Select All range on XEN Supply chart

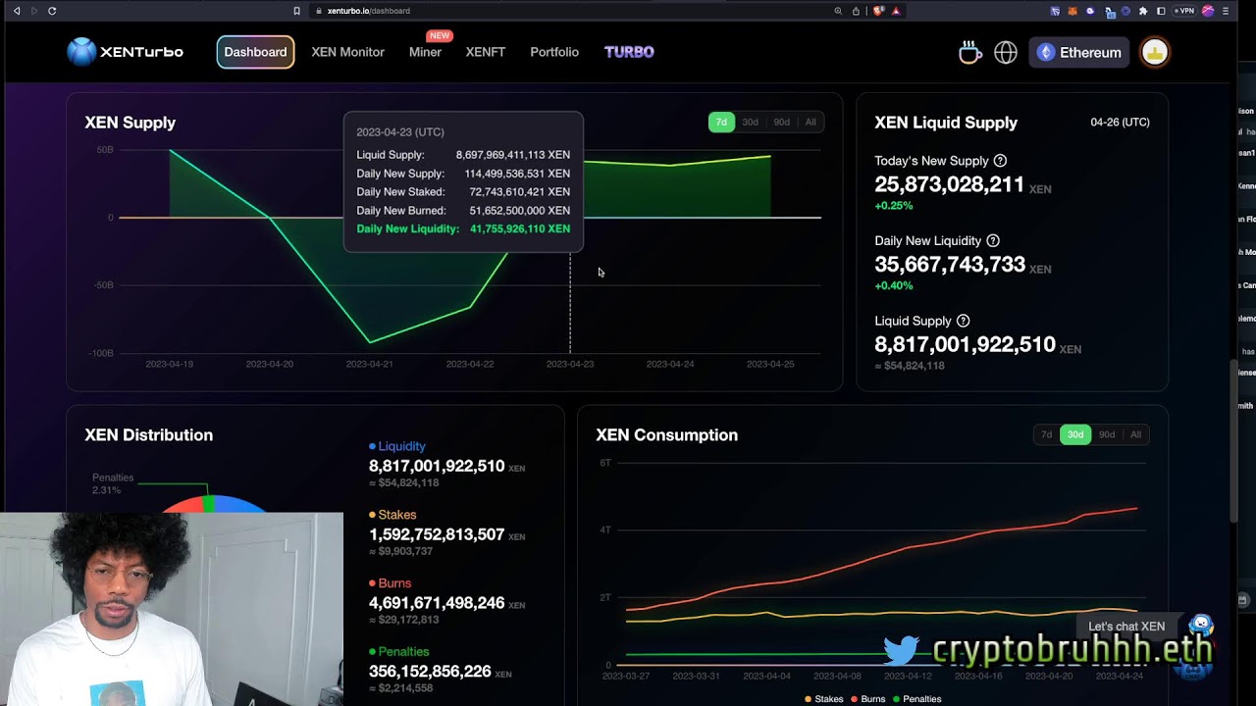[811, 122]
